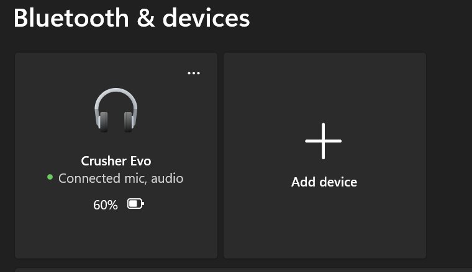Click the word Add in Add device

[x=304, y=182]
